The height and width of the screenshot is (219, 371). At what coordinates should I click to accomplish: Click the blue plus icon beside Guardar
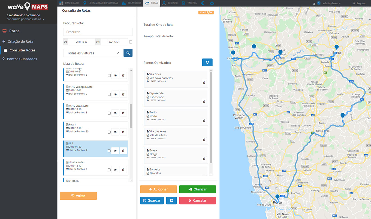click(171, 201)
